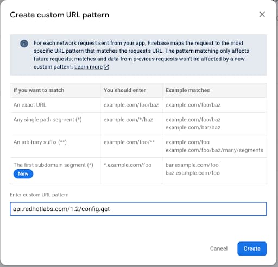Click the Create button
Image resolution: width=278 pixels, height=267 pixels.
pyautogui.click(x=252, y=249)
